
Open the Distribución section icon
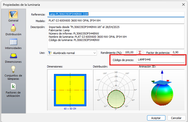[13, 28]
